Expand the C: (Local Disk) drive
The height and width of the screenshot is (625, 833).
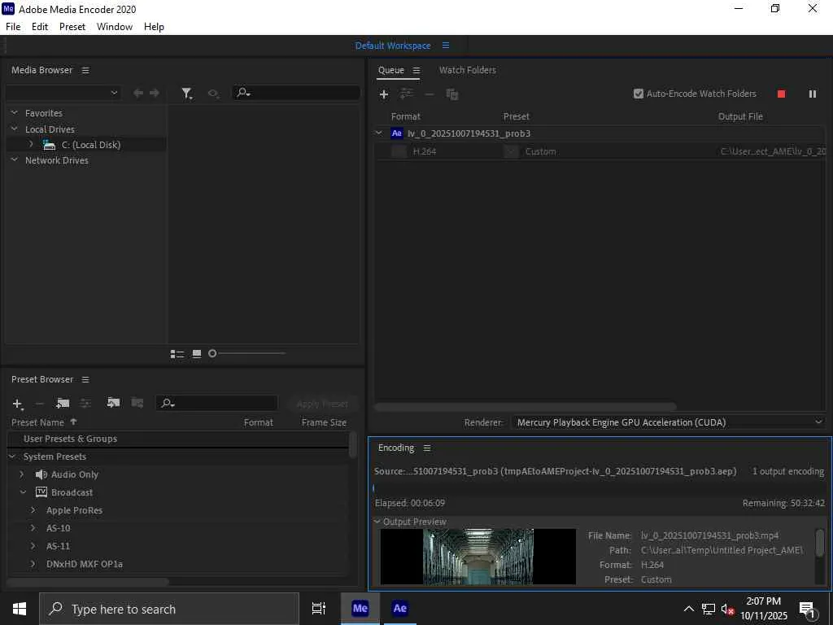click(x=31, y=144)
